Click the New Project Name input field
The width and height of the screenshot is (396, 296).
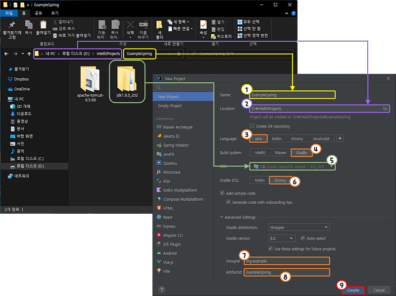(x=293, y=95)
